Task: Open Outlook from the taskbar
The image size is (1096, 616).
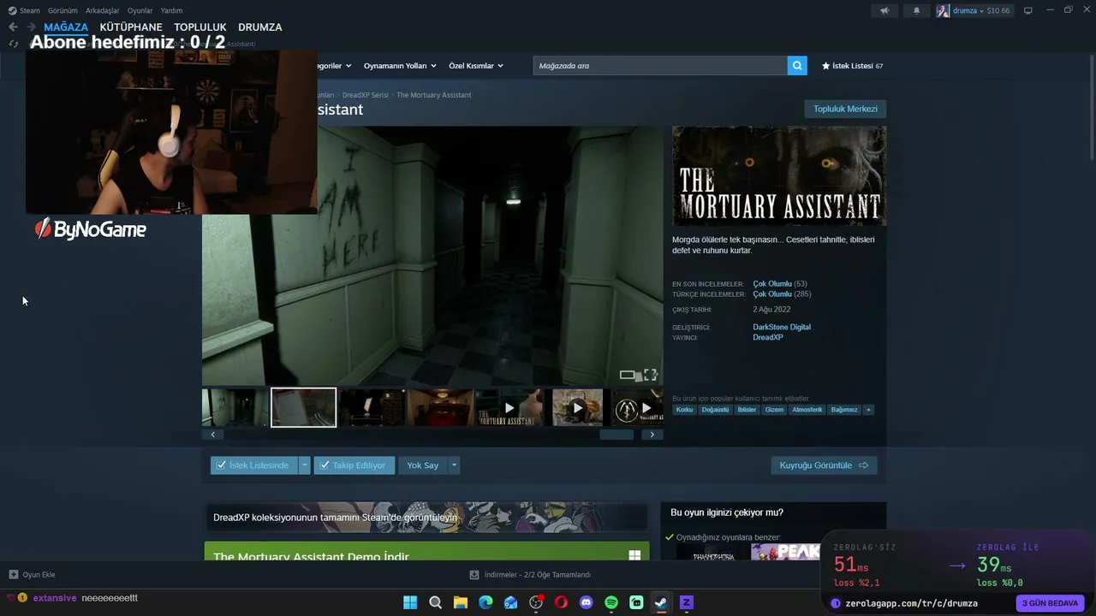Action: click(x=511, y=602)
